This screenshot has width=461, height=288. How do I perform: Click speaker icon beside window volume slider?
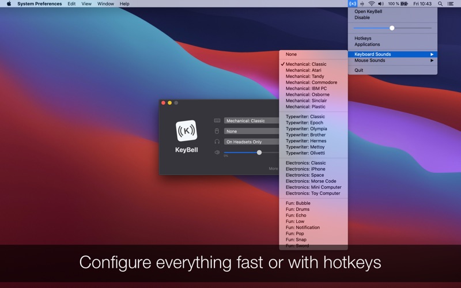tap(217, 152)
